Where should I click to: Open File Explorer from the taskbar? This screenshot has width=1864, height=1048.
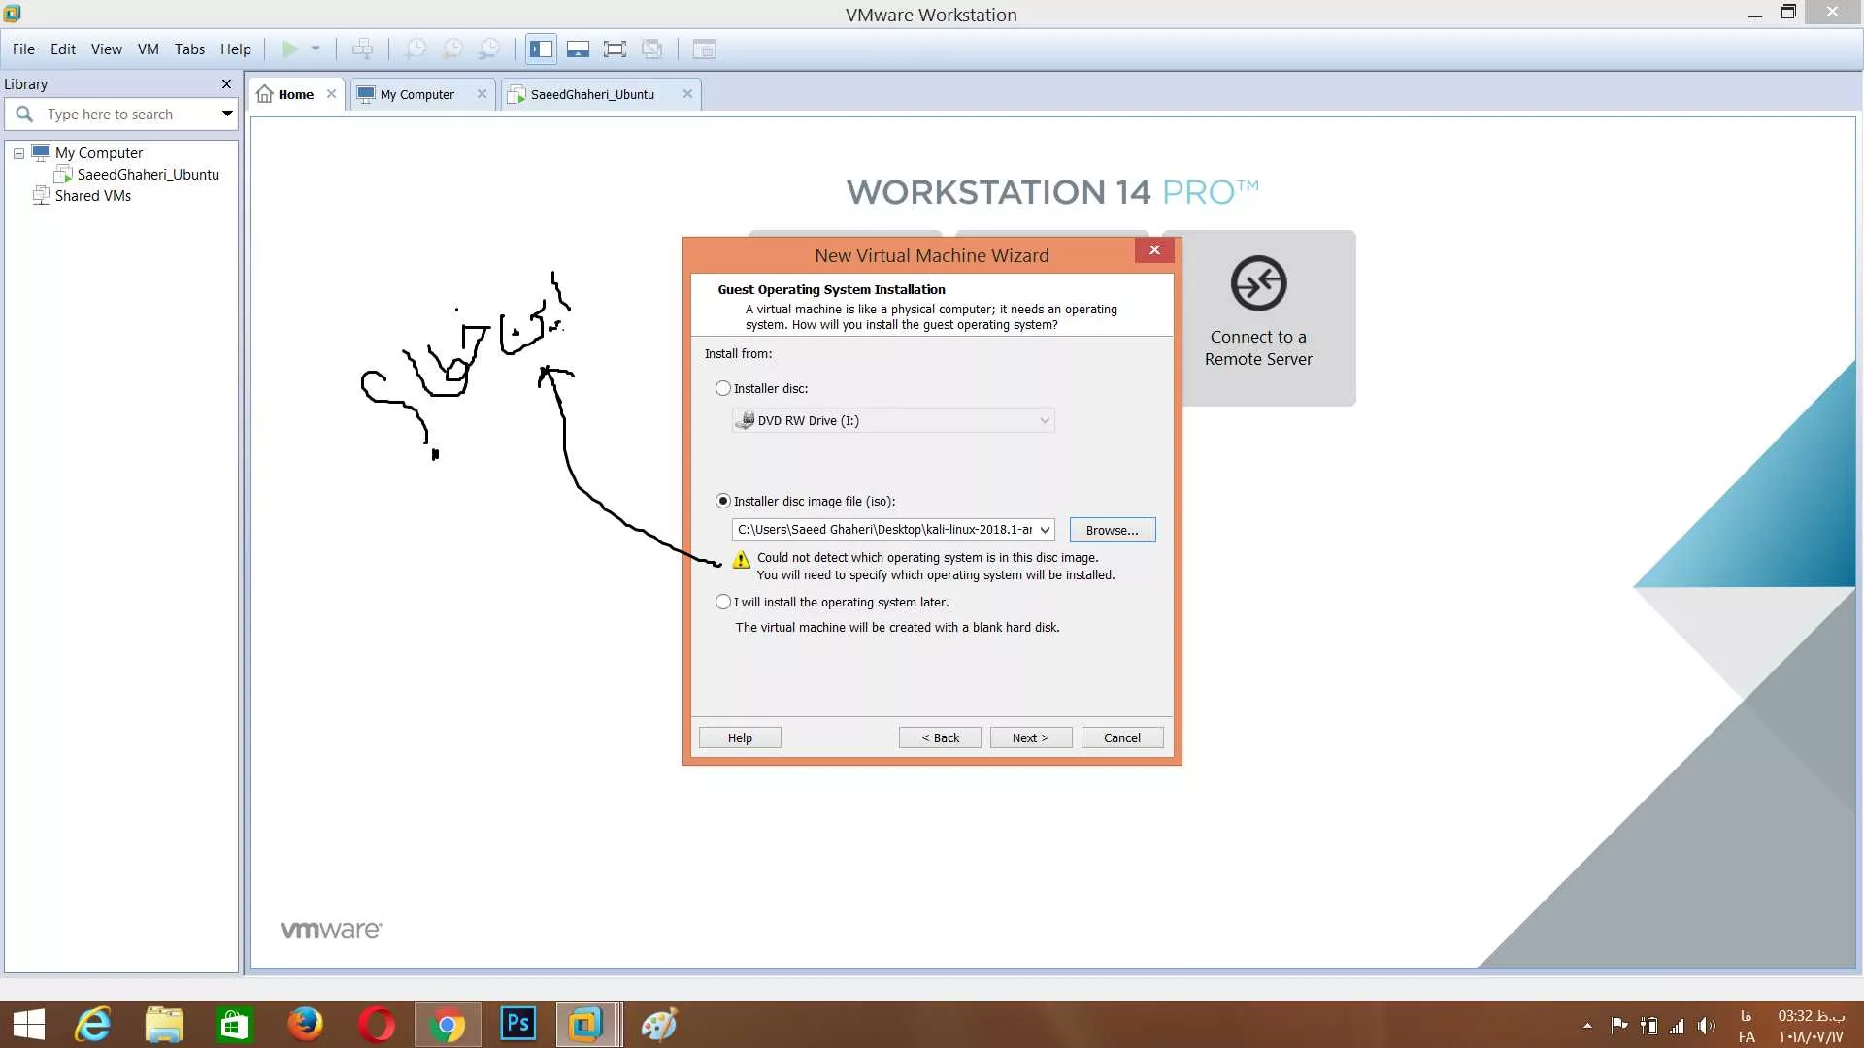point(164,1025)
